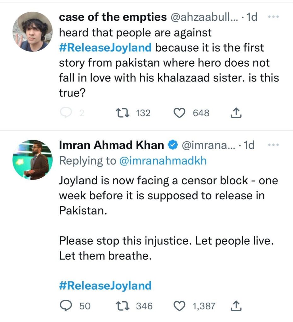This screenshot has width=293, height=322.
Task: Open reply icon on case of the empties tweet
Action: 66,113
